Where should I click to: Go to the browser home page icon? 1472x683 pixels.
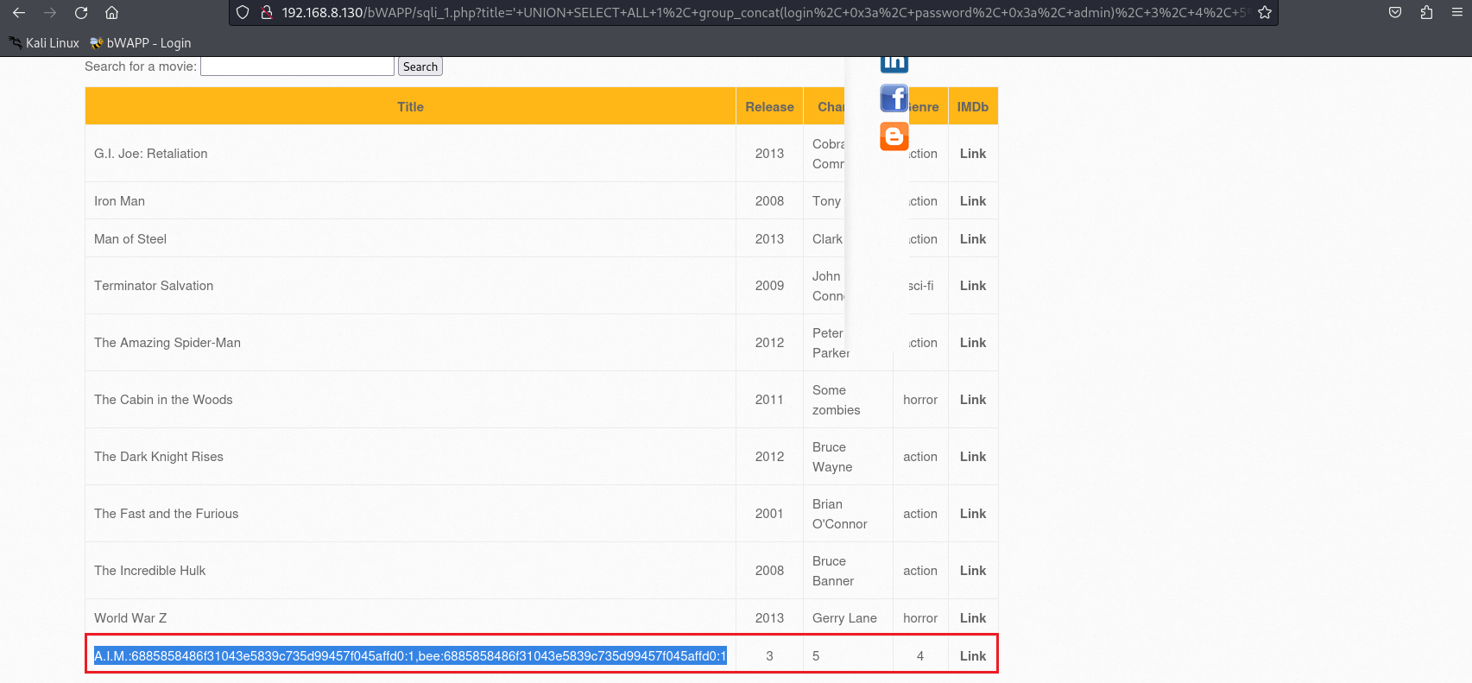[111, 13]
